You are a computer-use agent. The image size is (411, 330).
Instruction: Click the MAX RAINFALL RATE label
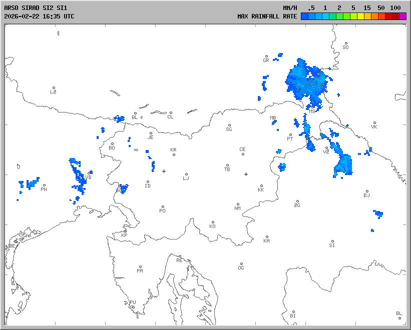click(x=267, y=16)
